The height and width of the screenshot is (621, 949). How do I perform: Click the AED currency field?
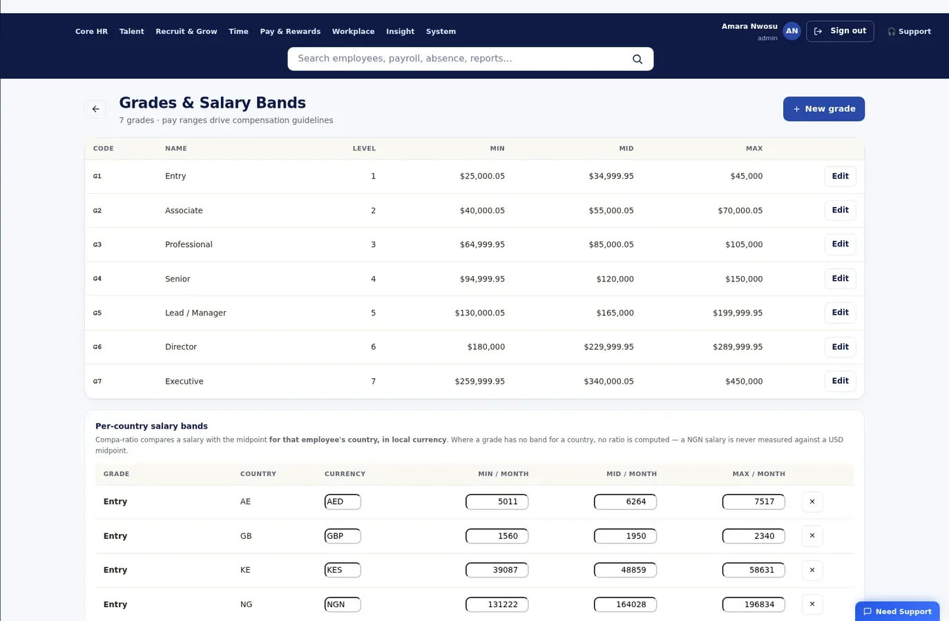point(343,502)
